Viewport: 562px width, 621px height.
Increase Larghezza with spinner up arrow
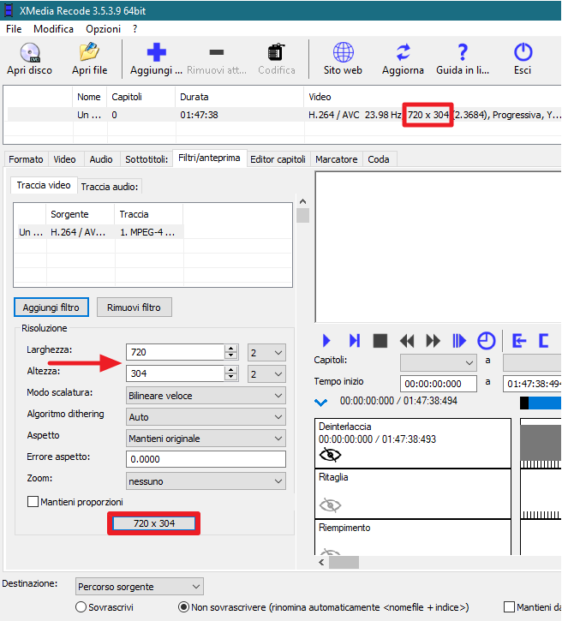click(231, 348)
